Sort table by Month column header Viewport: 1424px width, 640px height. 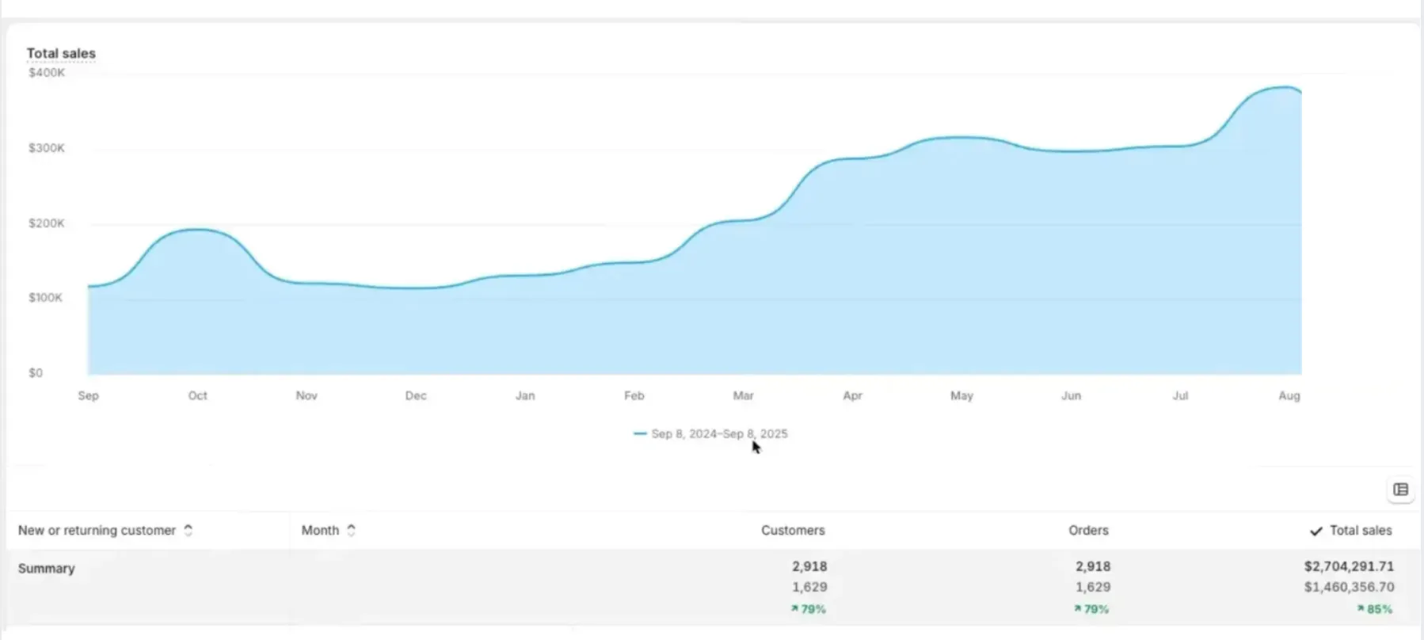(x=320, y=531)
